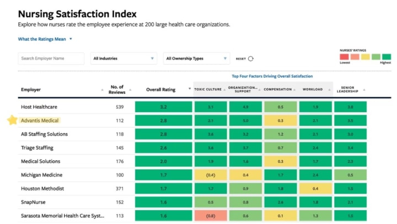Focus the Search Employer Name field
Image resolution: width=397 pixels, height=224 pixels.
(x=51, y=58)
